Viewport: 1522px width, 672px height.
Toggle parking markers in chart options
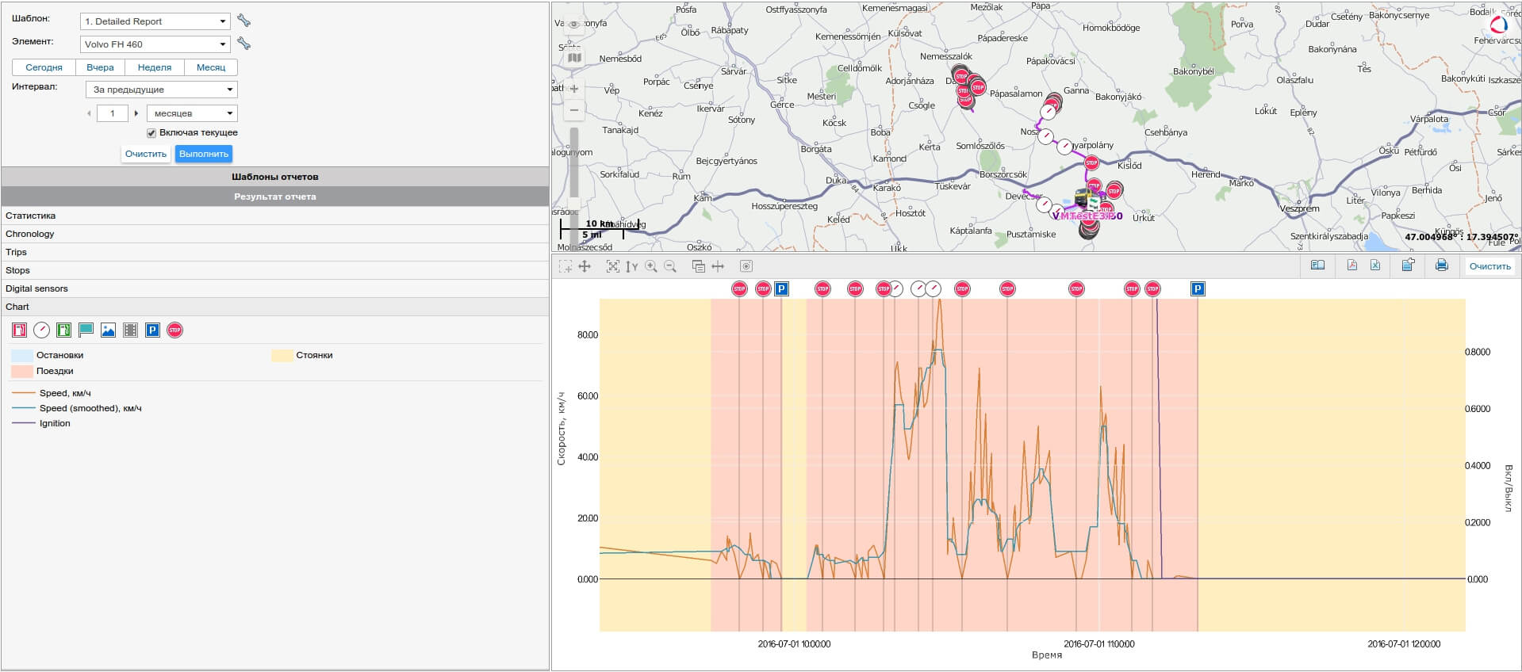153,330
